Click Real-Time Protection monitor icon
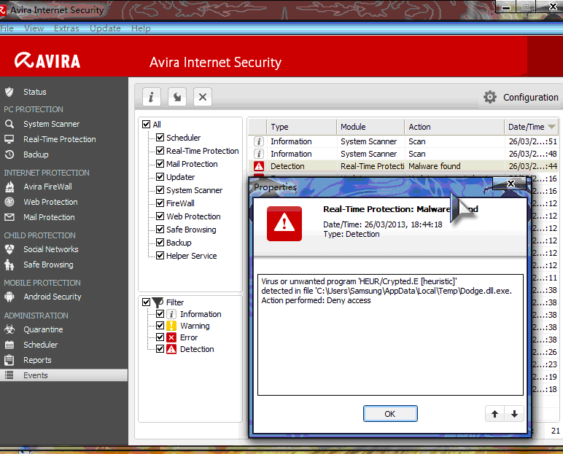Image resolution: width=563 pixels, height=454 pixels. pos(9,139)
